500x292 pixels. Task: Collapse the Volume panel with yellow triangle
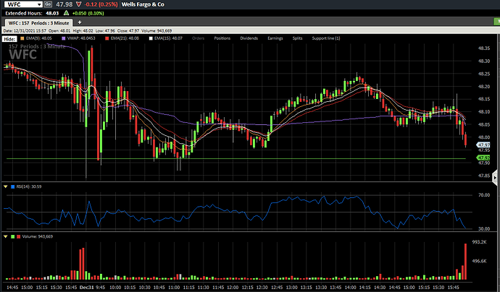(x=5, y=236)
